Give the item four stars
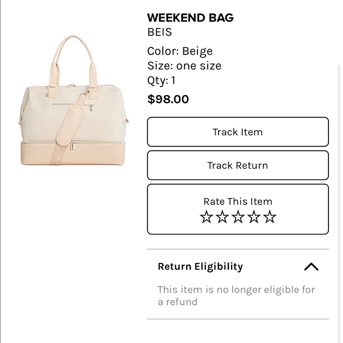 pyautogui.click(x=254, y=217)
